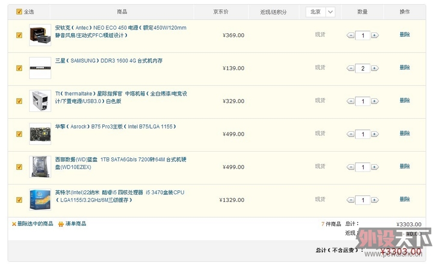
Task: Decrease quantity of Intel i5 CPU
Action: pos(350,200)
